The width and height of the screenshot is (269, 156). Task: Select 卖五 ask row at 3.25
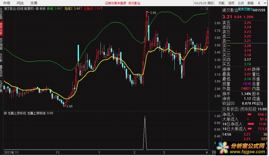[245, 23]
